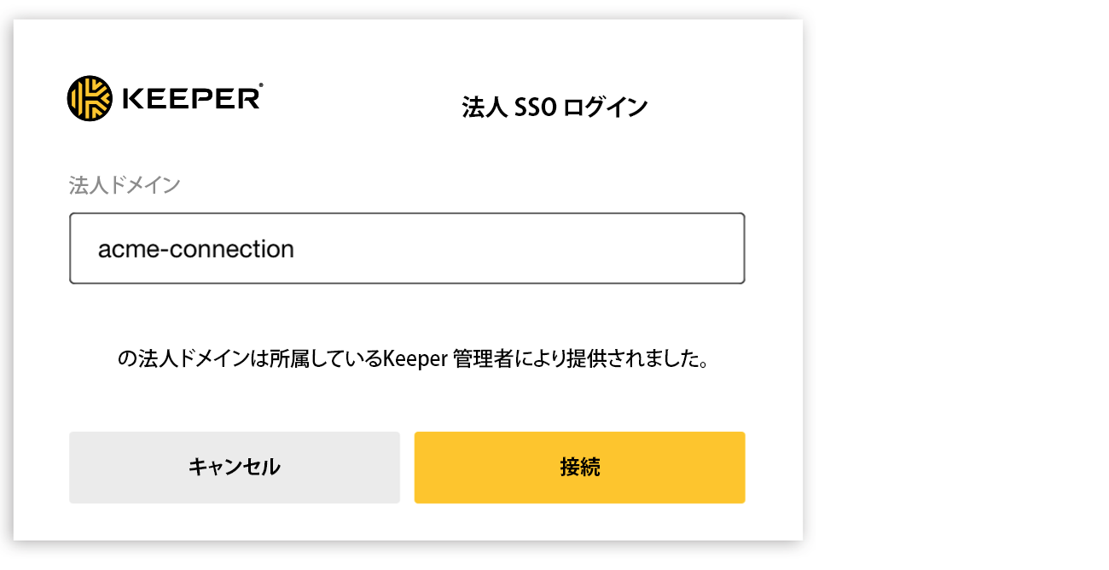Click the word Keeper in the description sentence

coord(415,359)
